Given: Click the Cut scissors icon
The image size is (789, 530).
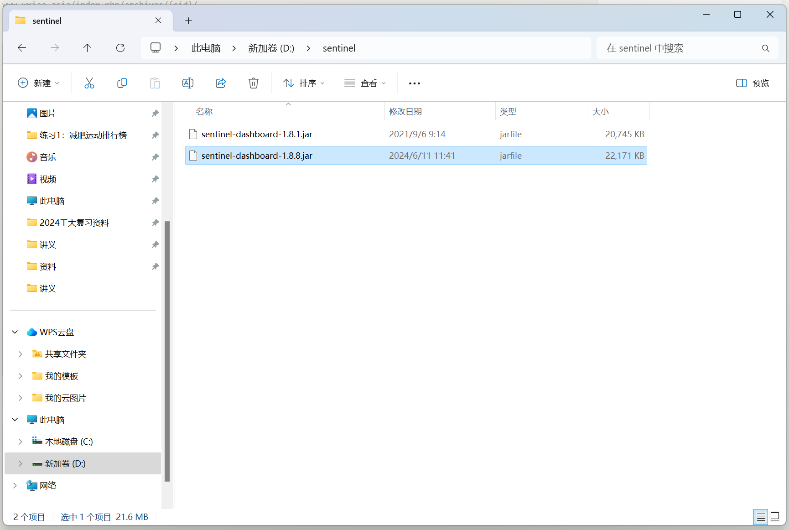Looking at the screenshot, I should 89,83.
